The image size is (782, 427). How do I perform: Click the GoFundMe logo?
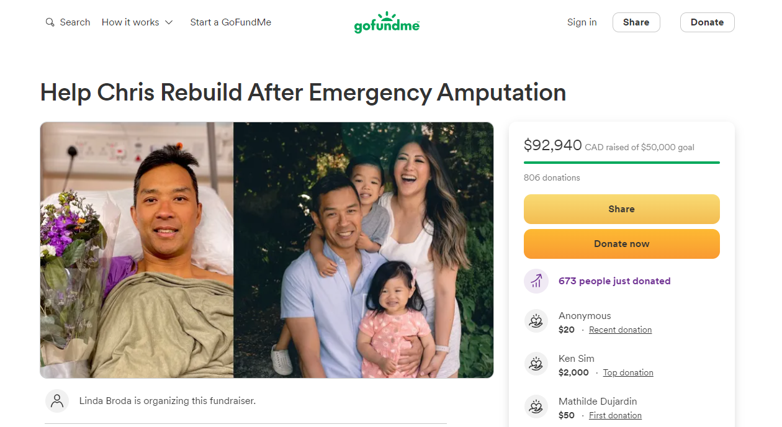(387, 22)
